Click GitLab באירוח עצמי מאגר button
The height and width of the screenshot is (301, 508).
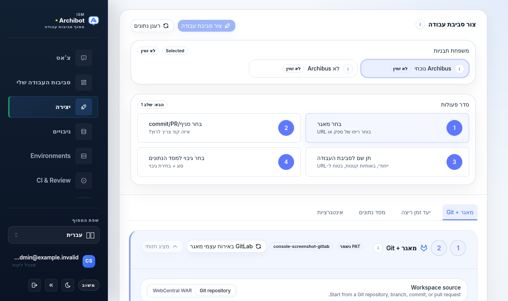[x=227, y=246]
